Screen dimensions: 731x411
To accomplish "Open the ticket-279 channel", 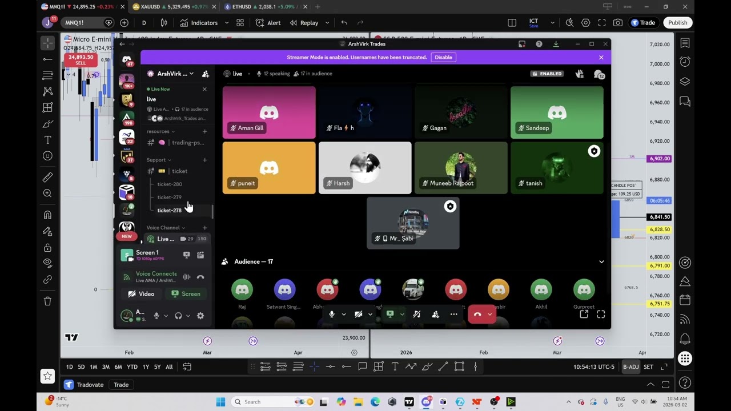I will 170,198.
